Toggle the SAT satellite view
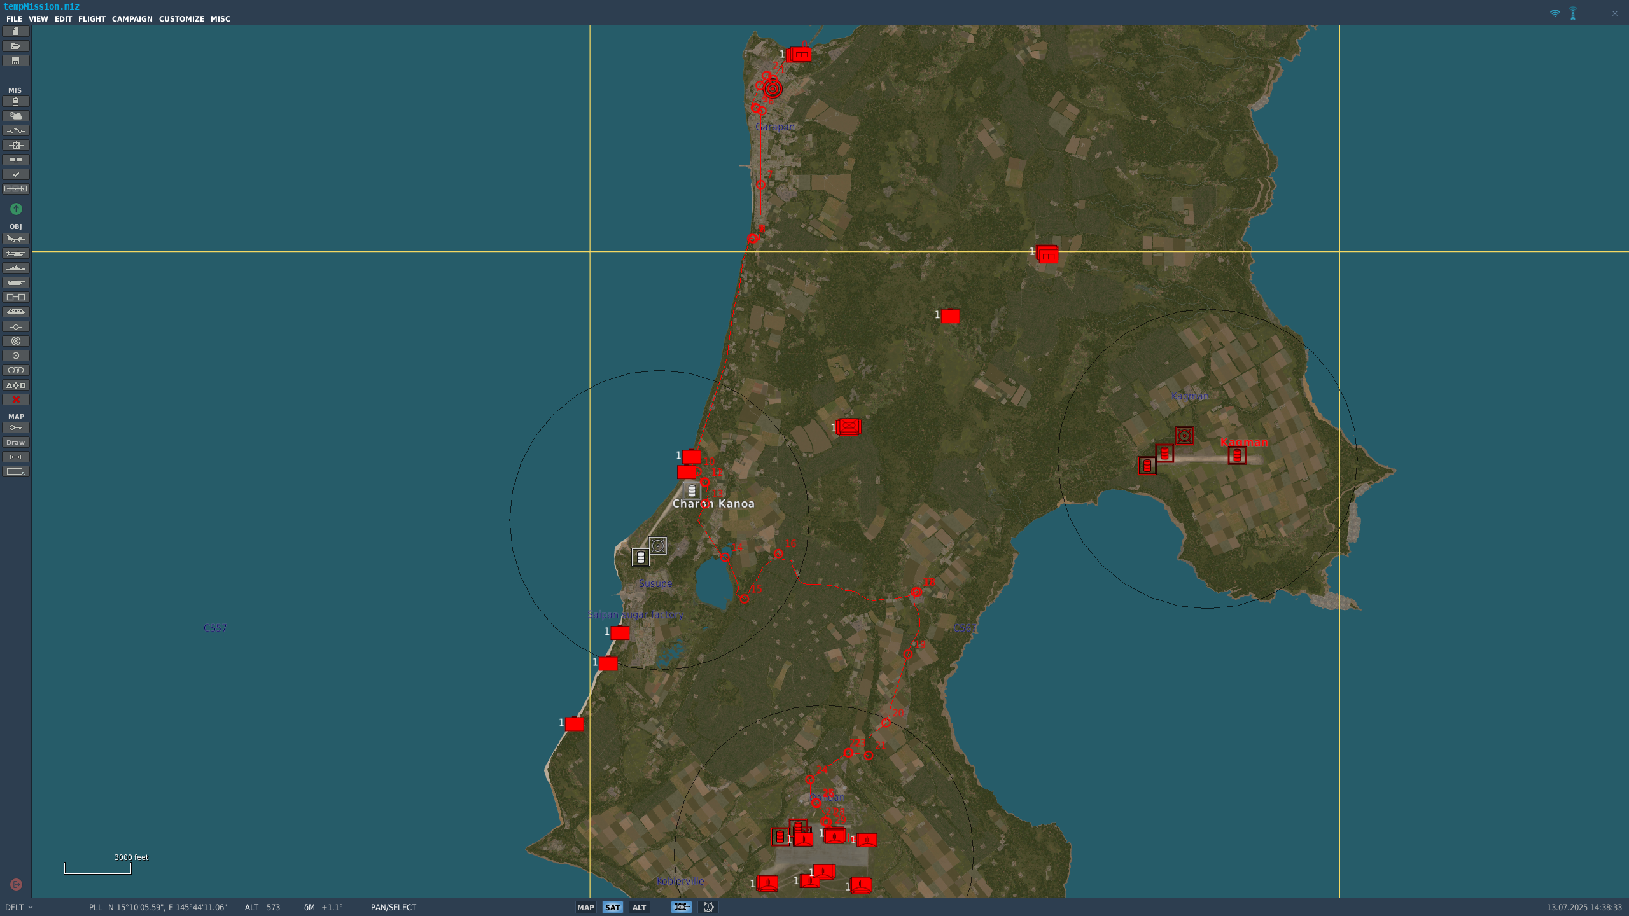The width and height of the screenshot is (1629, 916). [x=612, y=907]
